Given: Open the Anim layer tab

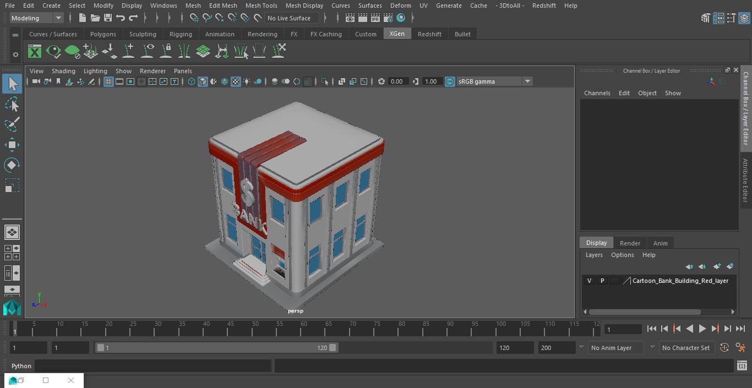Looking at the screenshot, I should [660, 243].
